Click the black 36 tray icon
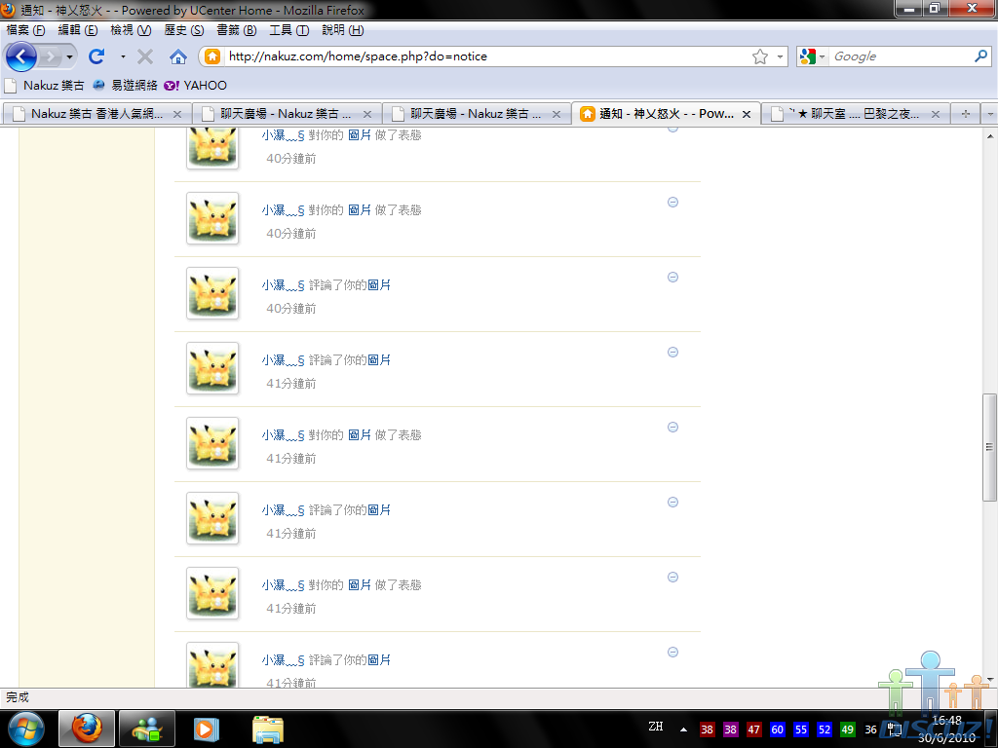Image resolution: width=998 pixels, height=748 pixels. 870,729
